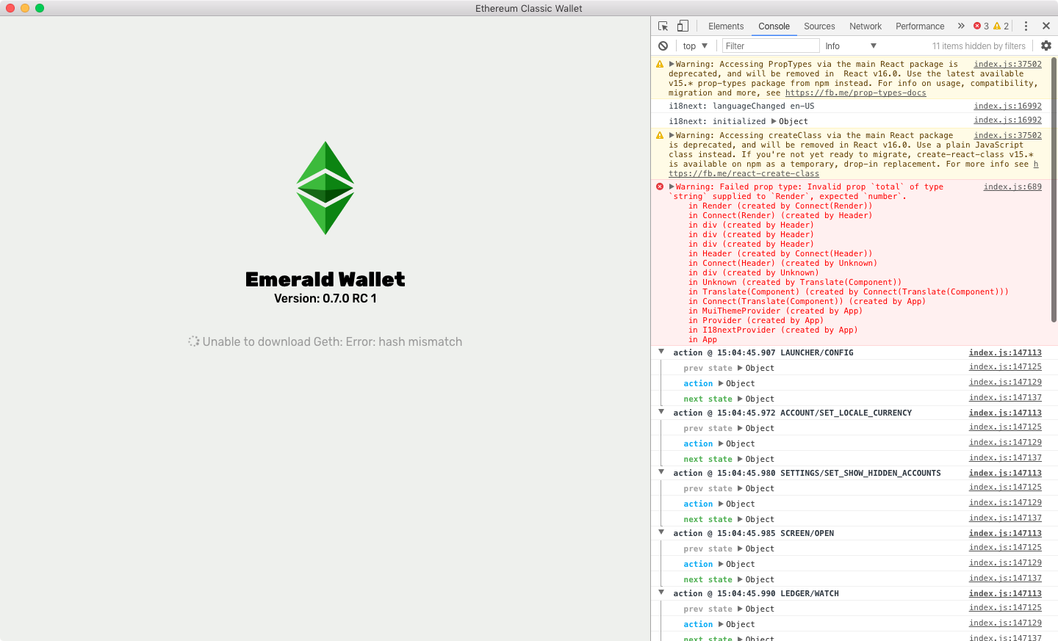
Task: Click the macOS yellow minimize window button
Action: (x=25, y=8)
